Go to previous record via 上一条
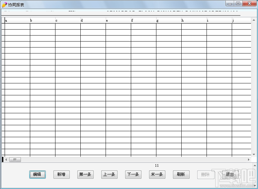 [x=109, y=174]
